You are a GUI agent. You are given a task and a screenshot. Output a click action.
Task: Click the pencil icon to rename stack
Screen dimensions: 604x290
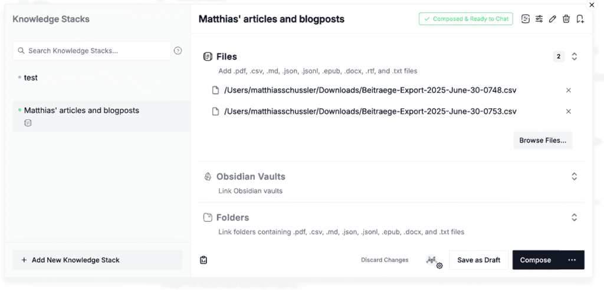click(x=553, y=19)
